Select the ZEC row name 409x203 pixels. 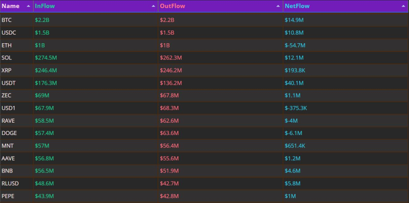(7, 96)
